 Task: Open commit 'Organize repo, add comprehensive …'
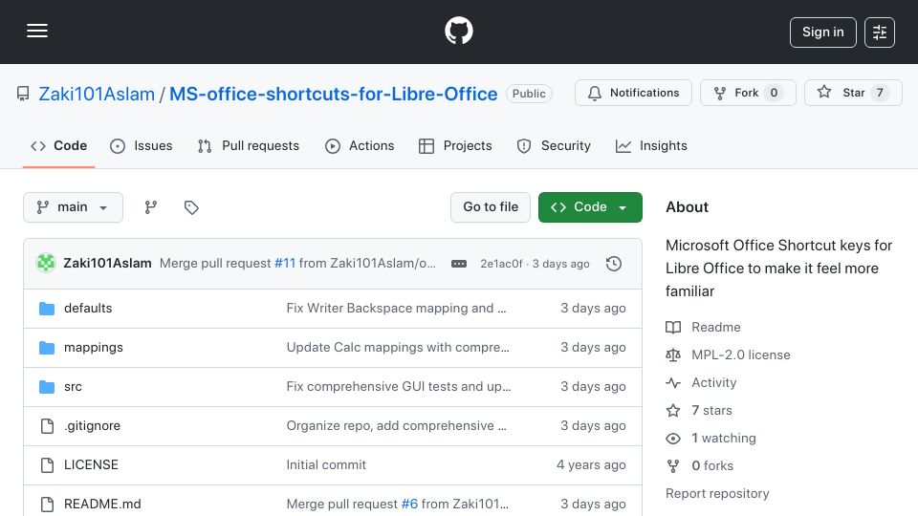396,426
